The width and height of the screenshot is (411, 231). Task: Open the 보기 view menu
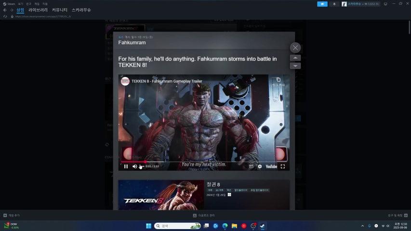coord(20,4)
